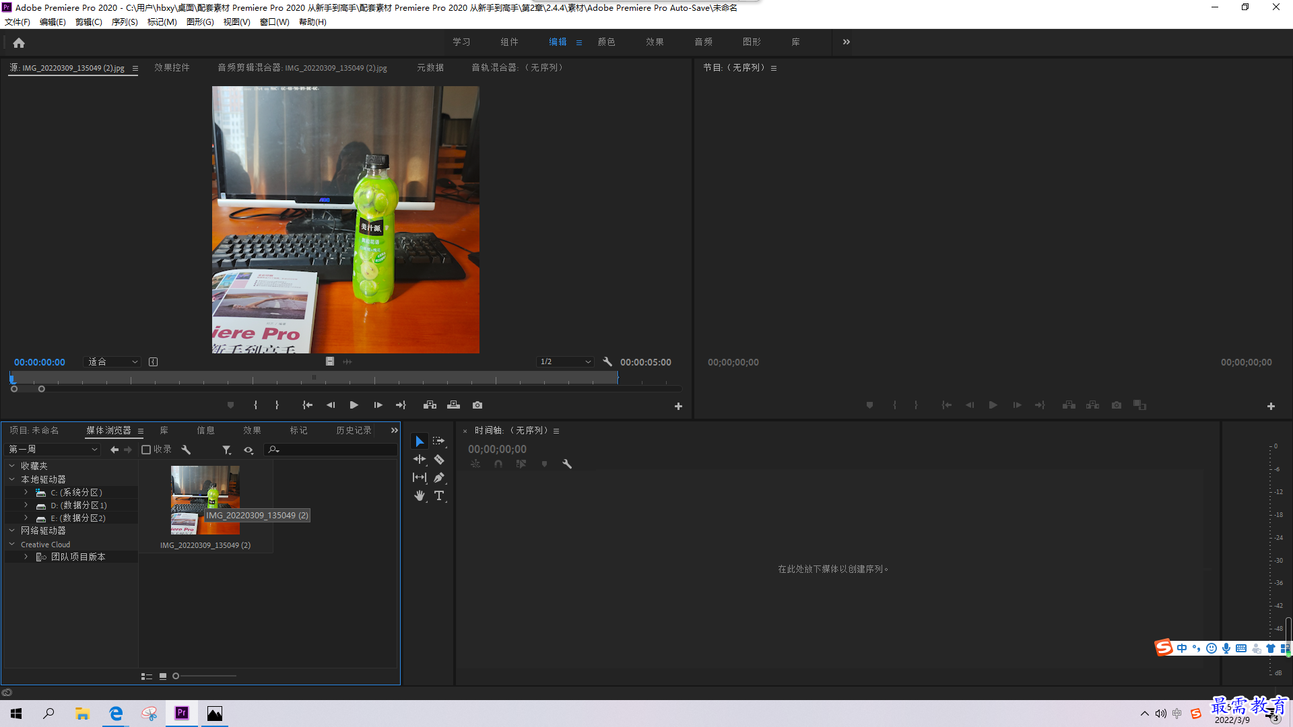Open Program monitor button editor (plus)
The image size is (1293, 727).
1271,406
